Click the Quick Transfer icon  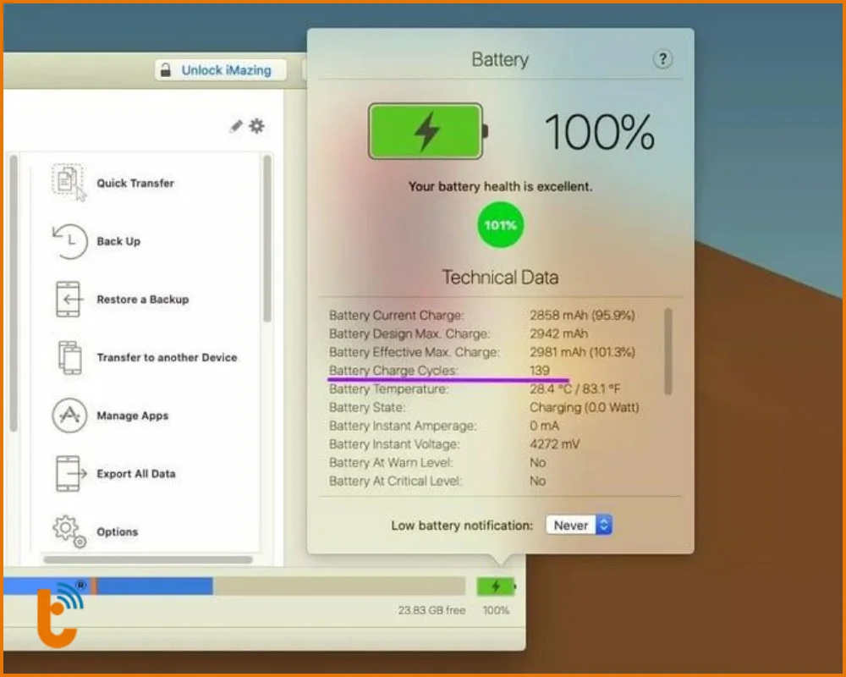pos(69,182)
